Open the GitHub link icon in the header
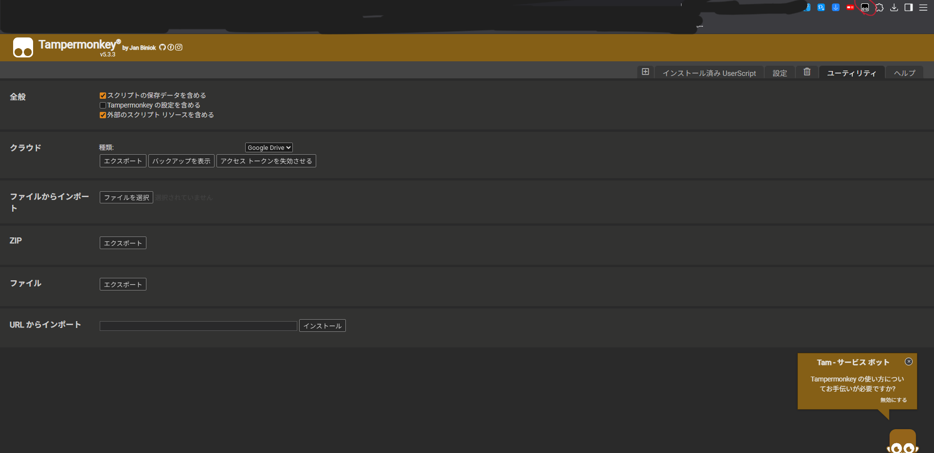This screenshot has height=453, width=934. [x=162, y=47]
